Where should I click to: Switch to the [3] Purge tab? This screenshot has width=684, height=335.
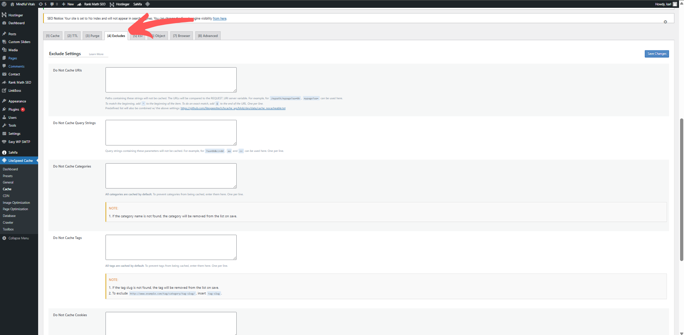(x=92, y=36)
